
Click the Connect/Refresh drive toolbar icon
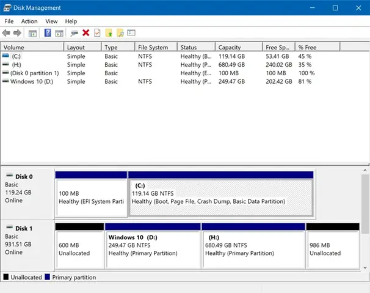(x=74, y=33)
